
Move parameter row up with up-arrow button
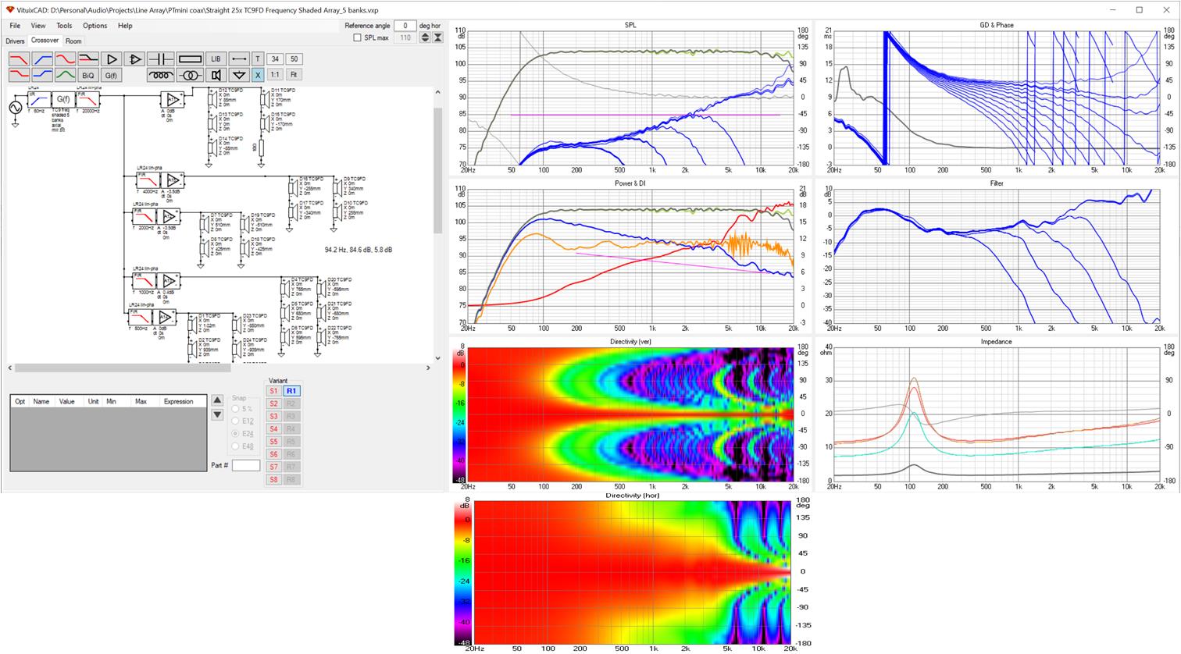[218, 400]
